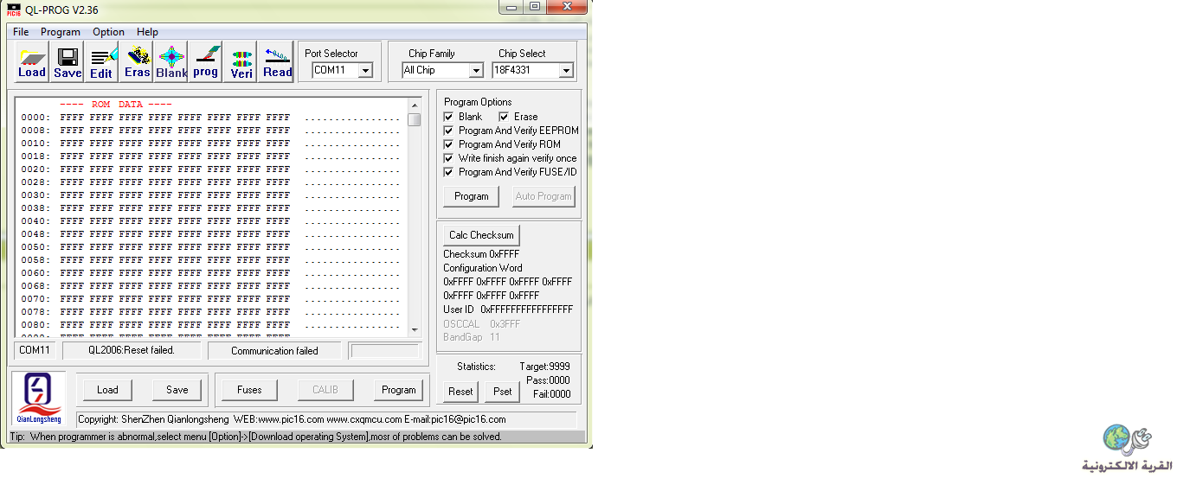
Task: Click the prog toolbar icon
Action: point(206,62)
